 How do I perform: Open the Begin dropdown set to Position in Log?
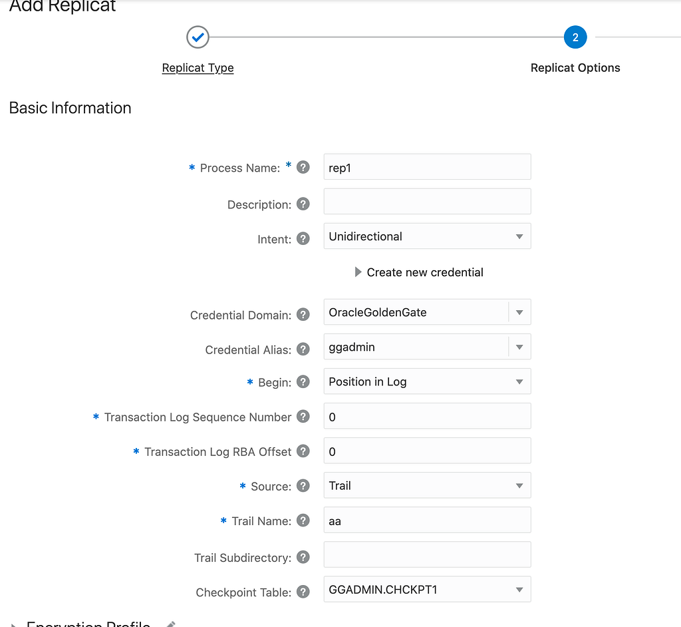click(427, 381)
